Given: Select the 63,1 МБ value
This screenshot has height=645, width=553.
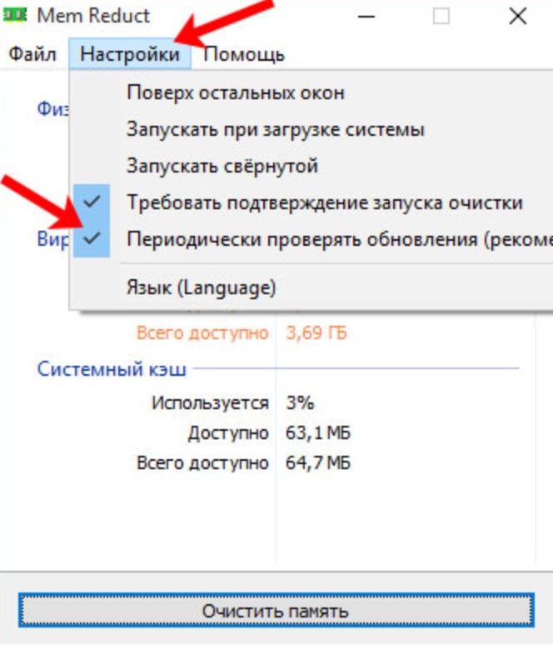Looking at the screenshot, I should [x=318, y=433].
